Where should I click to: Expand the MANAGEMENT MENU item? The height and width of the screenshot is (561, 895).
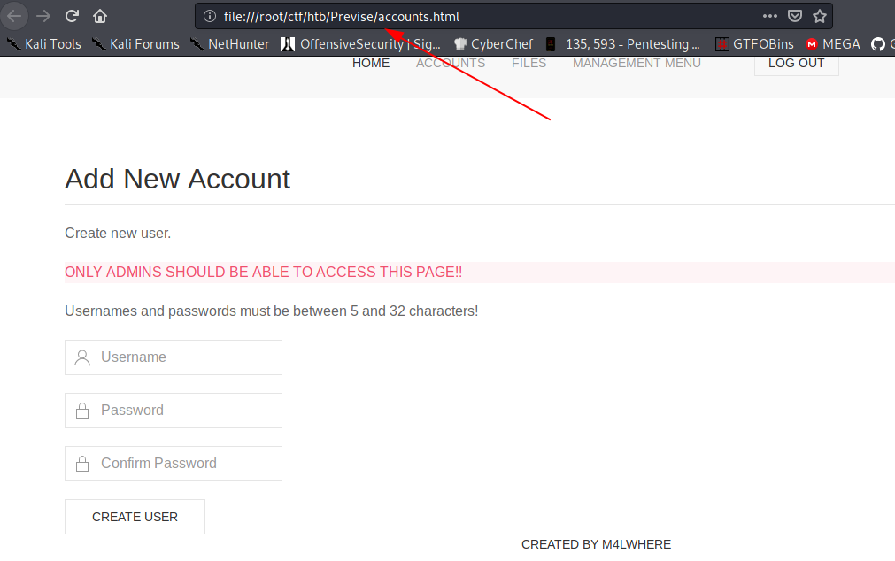click(637, 63)
